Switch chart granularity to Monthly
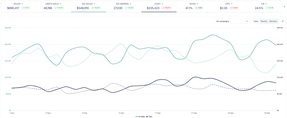Viewport: 287px width, 118px height. tap(273, 21)
